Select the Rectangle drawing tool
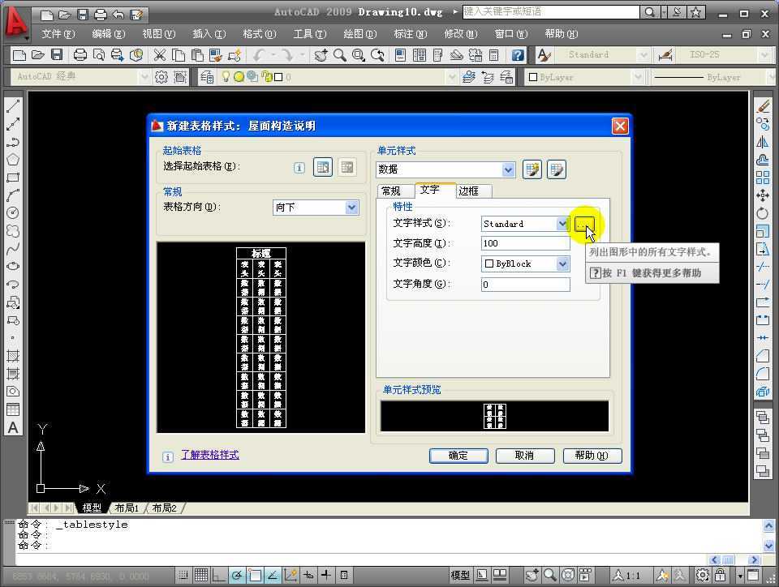This screenshot has width=779, height=587. pos(13,177)
